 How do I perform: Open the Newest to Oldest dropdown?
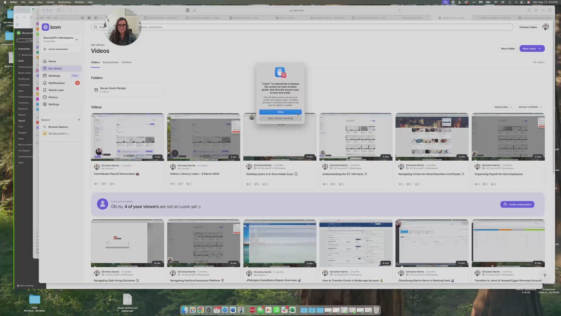tap(530, 107)
